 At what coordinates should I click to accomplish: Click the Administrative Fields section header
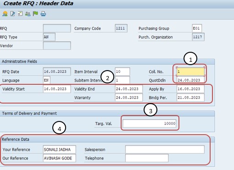(19, 61)
